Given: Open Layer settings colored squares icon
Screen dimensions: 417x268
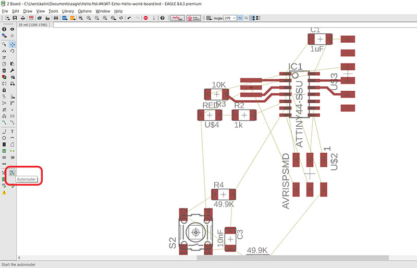Looking at the screenshot, I should pyautogui.click(x=4, y=35).
